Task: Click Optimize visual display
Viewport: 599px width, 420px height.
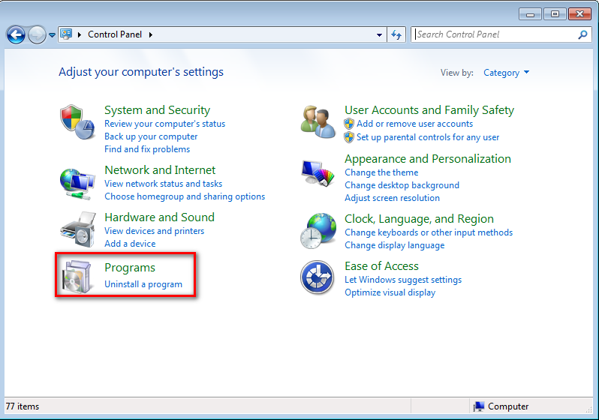Action: click(x=390, y=292)
